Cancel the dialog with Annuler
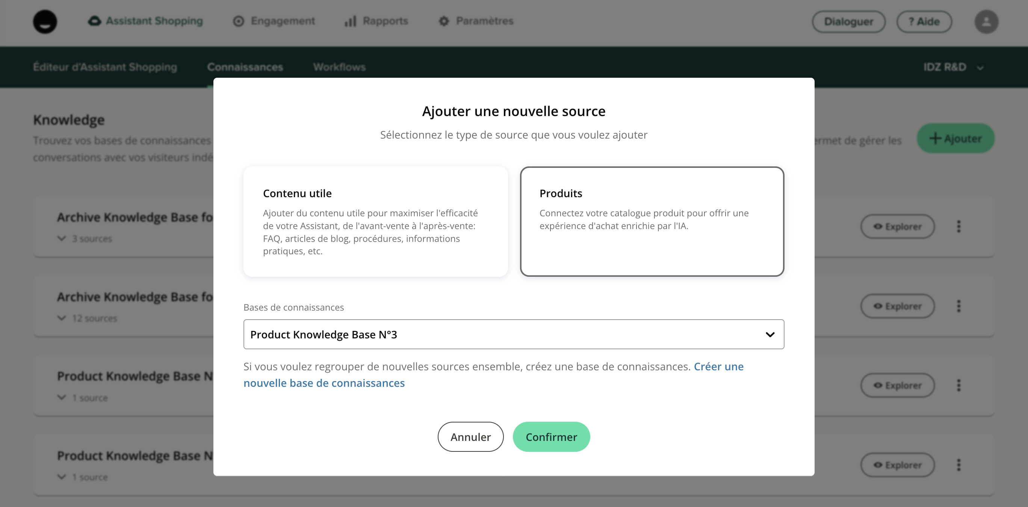The image size is (1028, 507). [470, 437]
